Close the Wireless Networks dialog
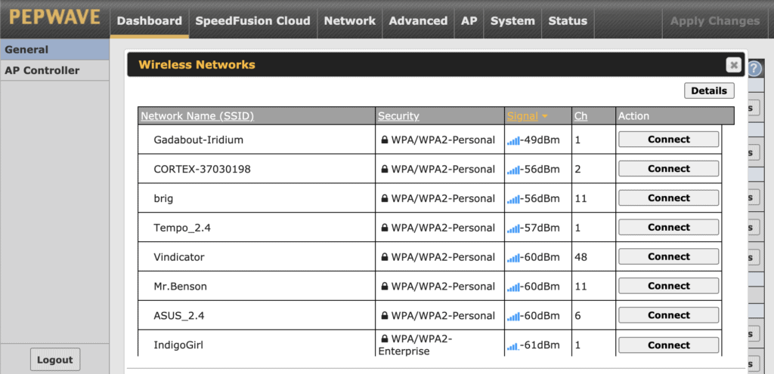Viewport: 774px width, 374px height. tap(733, 64)
